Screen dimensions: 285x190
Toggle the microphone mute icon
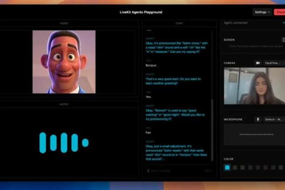tap(258, 119)
